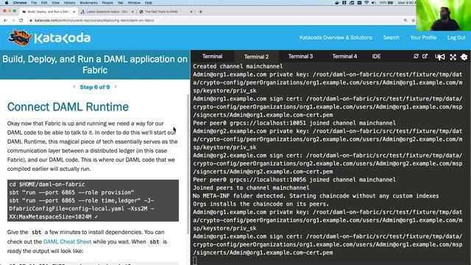Click the menu bar clock
Viewport: 471px width, 265px height.
point(406,3)
